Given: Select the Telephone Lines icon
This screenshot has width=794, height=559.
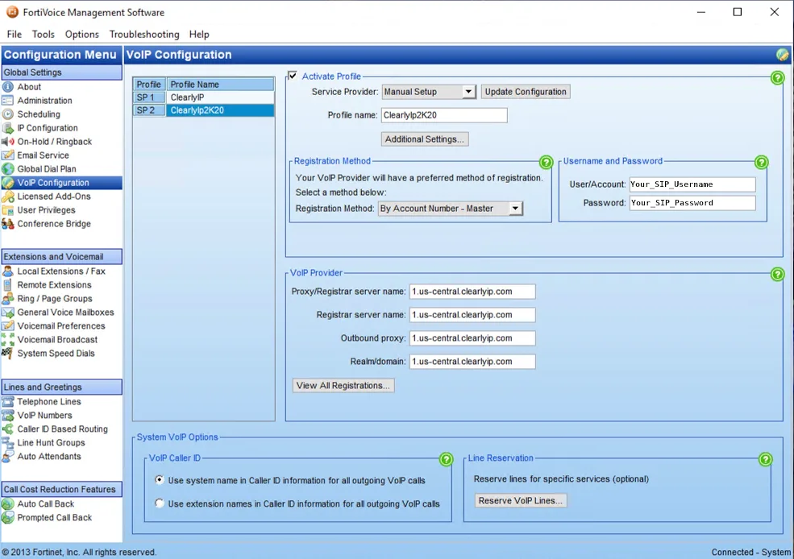Looking at the screenshot, I should tap(8, 402).
